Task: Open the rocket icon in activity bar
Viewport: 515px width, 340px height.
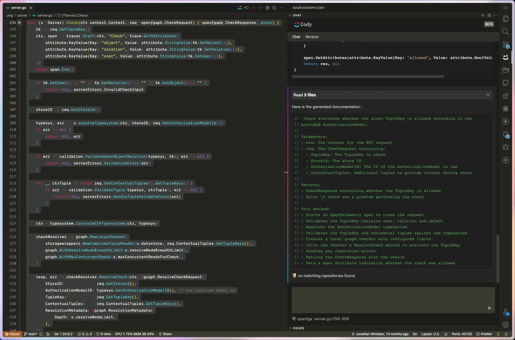Action: pyautogui.click(x=505, y=96)
